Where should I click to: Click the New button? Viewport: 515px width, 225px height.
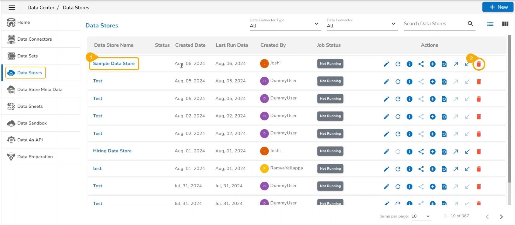(498, 7)
